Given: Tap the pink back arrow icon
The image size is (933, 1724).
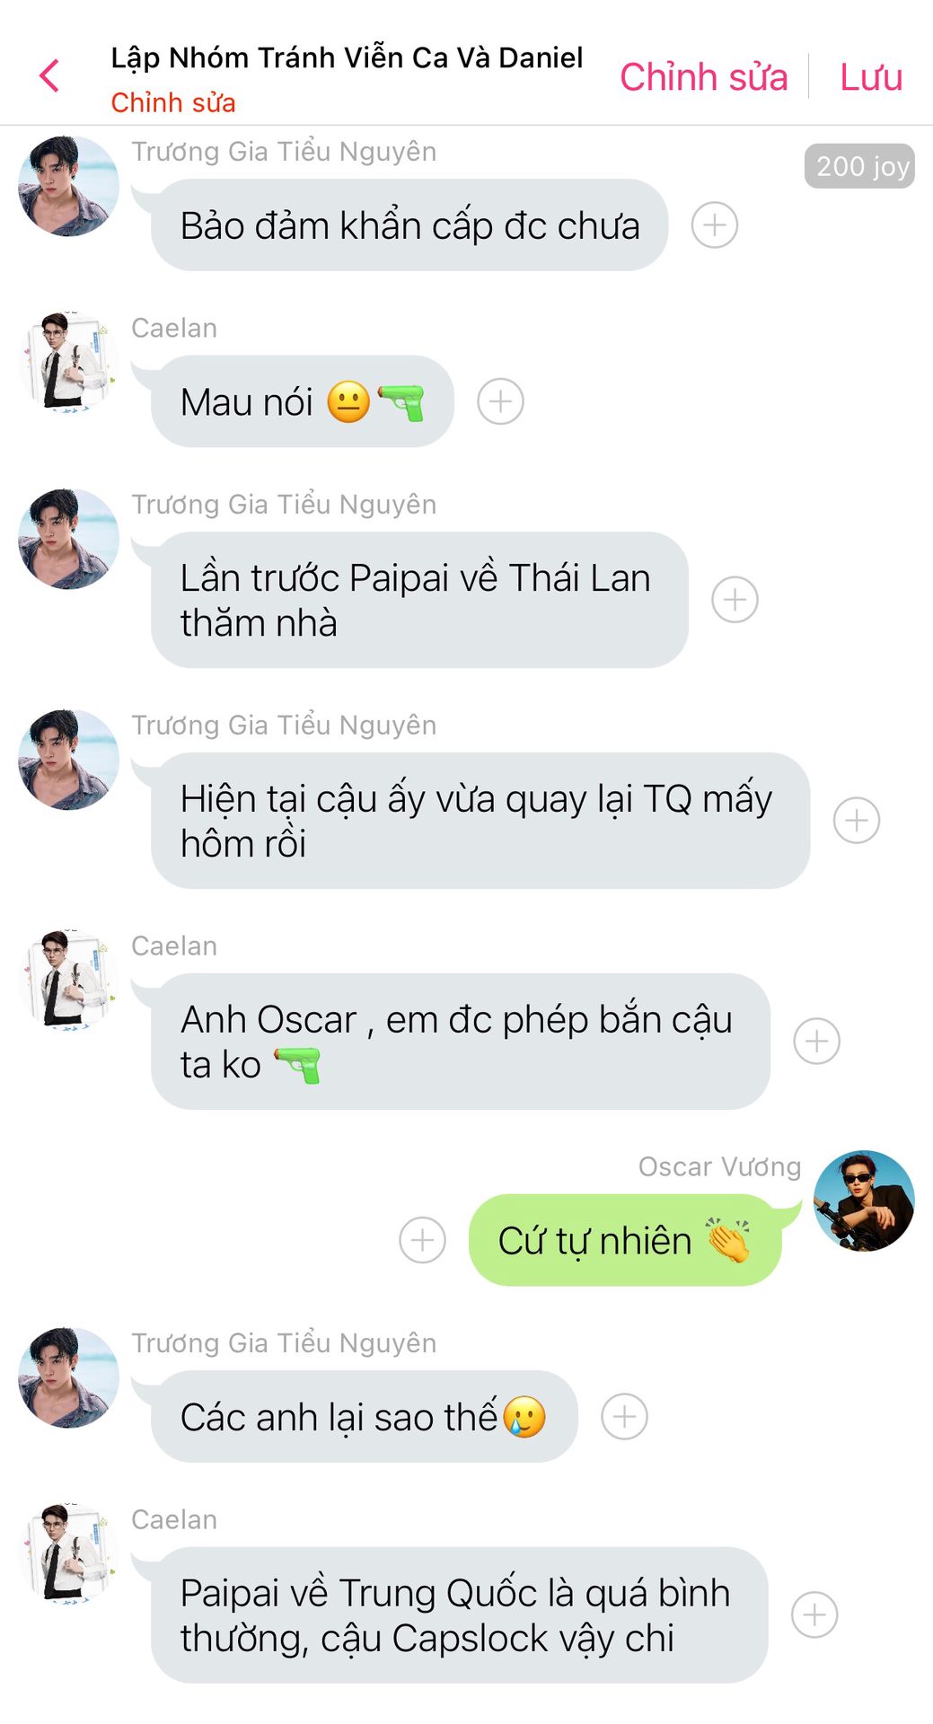Looking at the screenshot, I should (x=49, y=75).
